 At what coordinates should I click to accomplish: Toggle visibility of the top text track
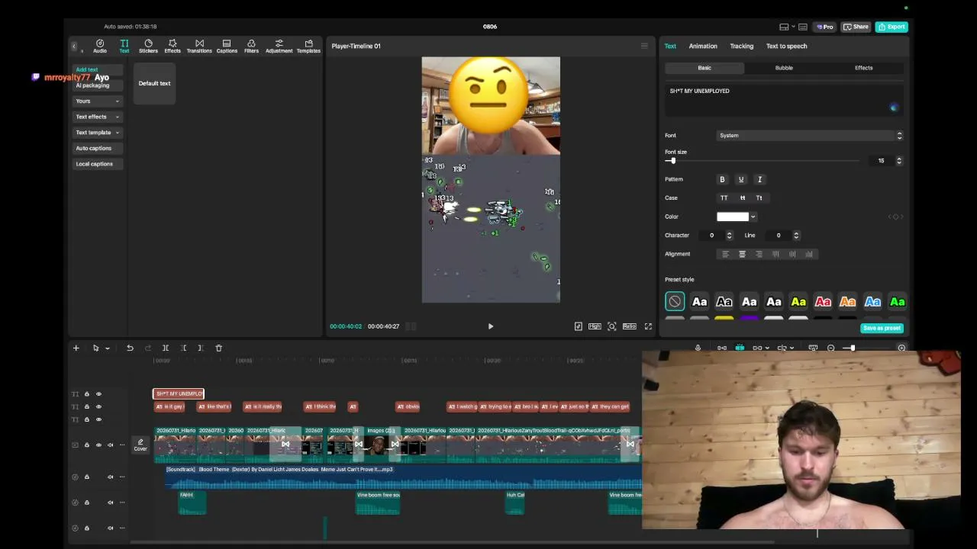coord(98,394)
